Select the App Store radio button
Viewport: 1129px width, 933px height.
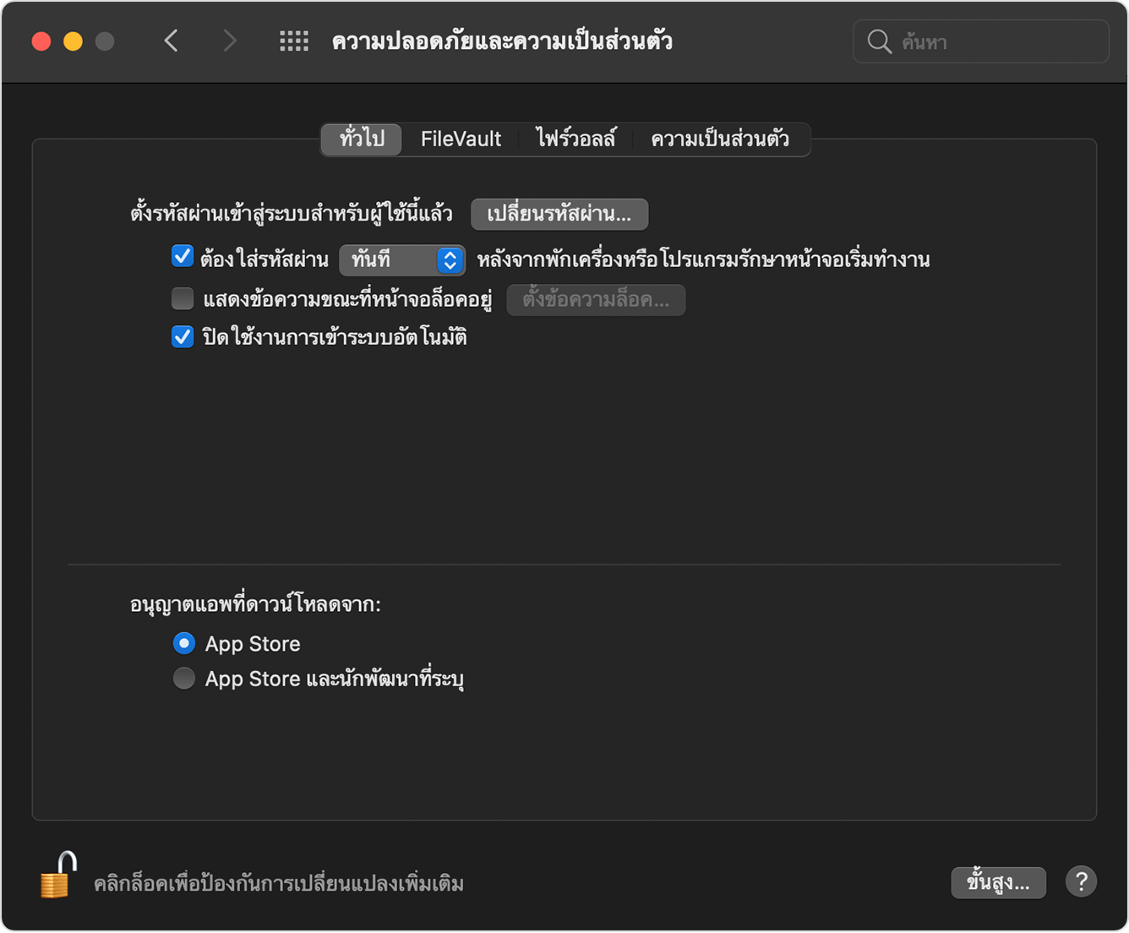(x=183, y=643)
